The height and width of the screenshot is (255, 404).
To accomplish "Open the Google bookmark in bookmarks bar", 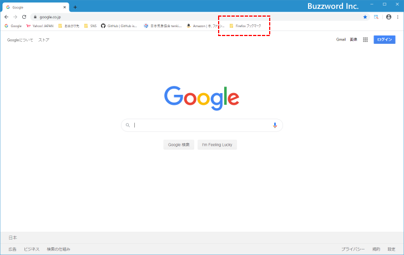I will (13, 26).
